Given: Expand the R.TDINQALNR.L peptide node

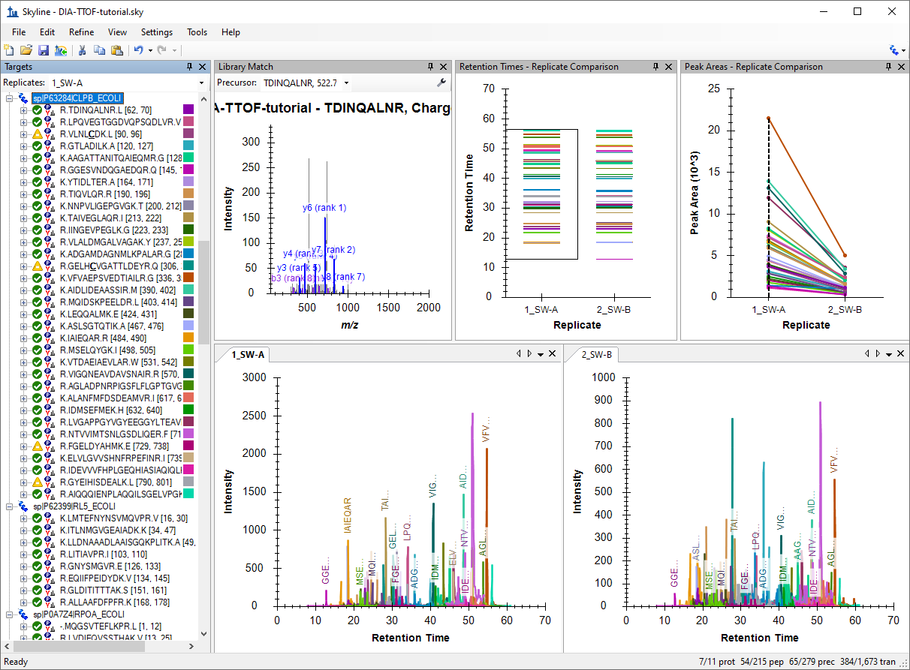Looking at the screenshot, I should (23, 110).
